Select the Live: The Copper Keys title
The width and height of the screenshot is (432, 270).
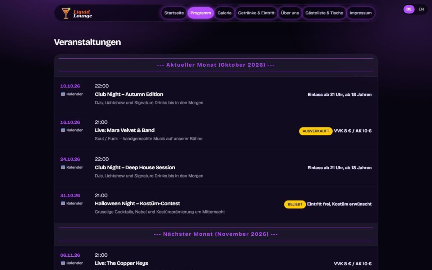(121, 263)
